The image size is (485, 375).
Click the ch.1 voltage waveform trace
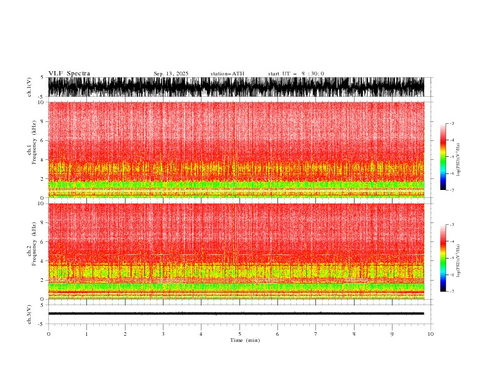236,87
